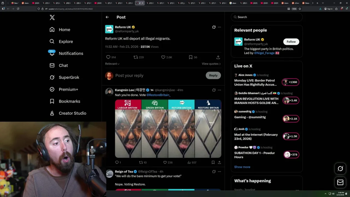Bookmark the Reform UK post with 56 bookmarks
350x197 pixels.
(x=193, y=57)
